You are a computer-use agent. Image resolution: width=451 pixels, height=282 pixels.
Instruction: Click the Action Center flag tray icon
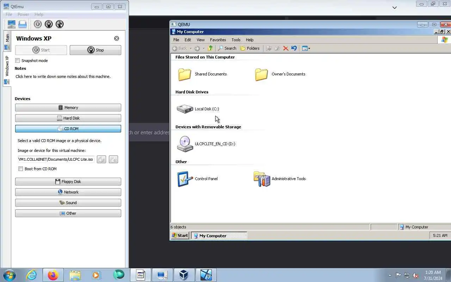click(398, 275)
